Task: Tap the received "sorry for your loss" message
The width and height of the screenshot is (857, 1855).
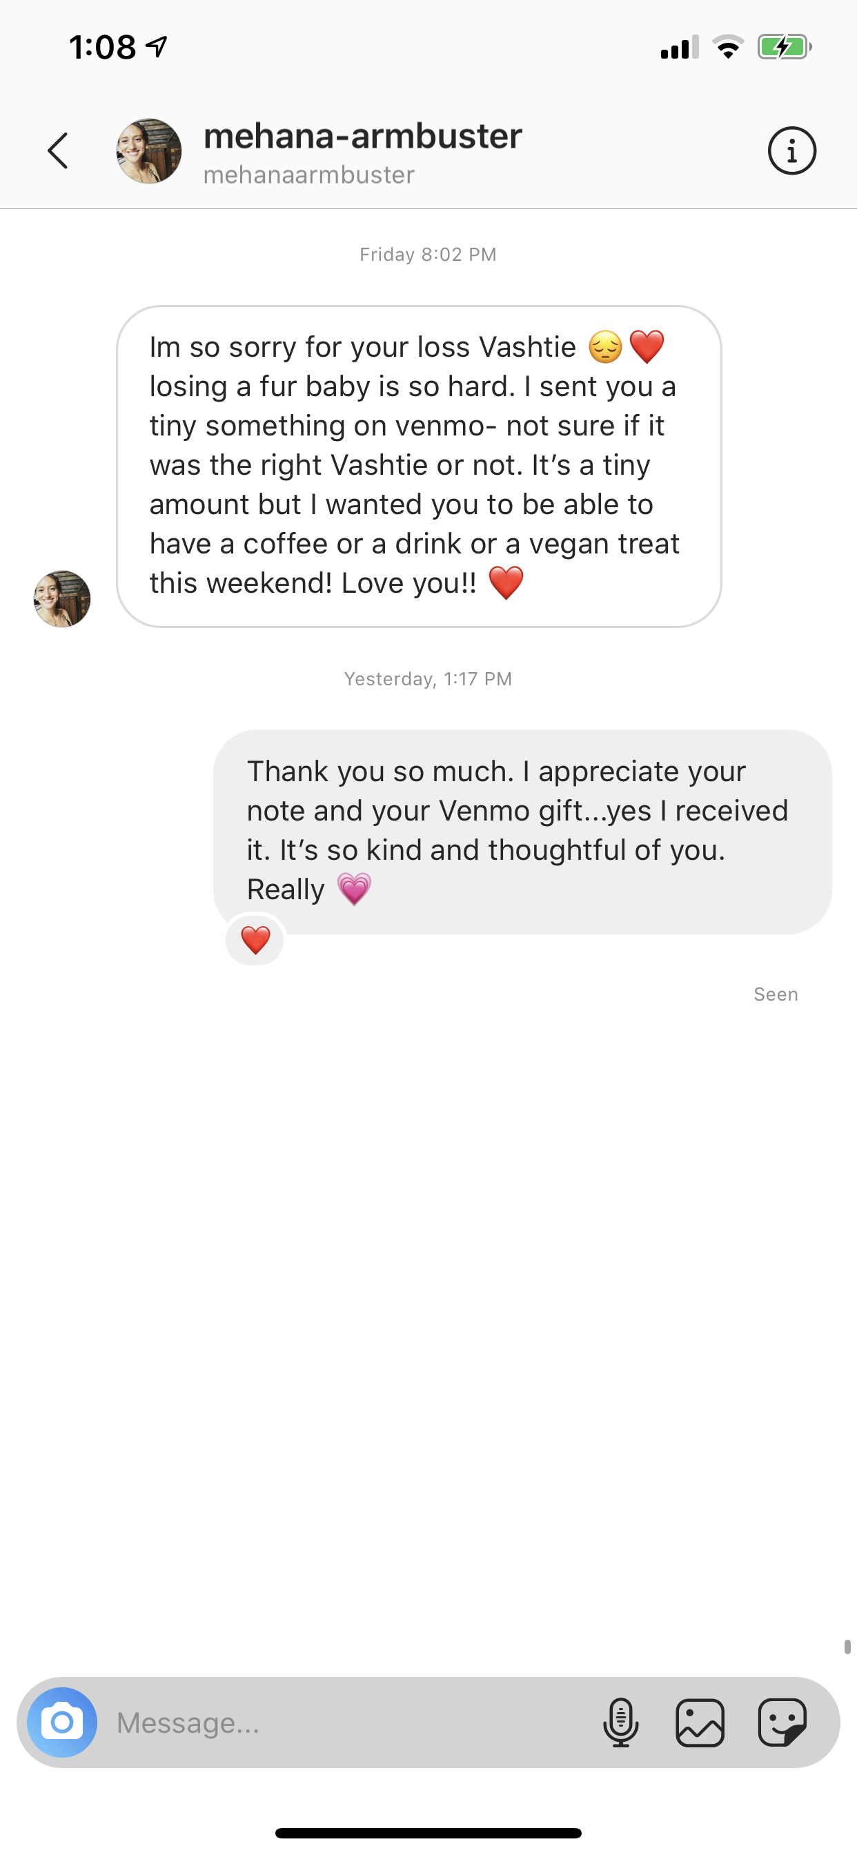Action: tap(418, 466)
